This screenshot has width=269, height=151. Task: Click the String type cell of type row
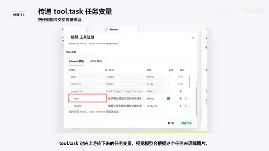coord(155,77)
